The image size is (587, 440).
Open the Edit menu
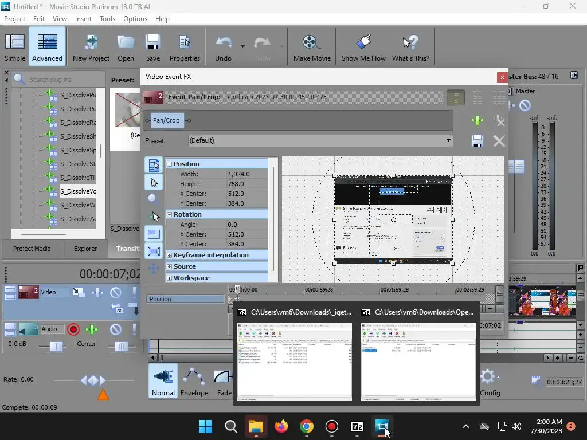[39, 19]
